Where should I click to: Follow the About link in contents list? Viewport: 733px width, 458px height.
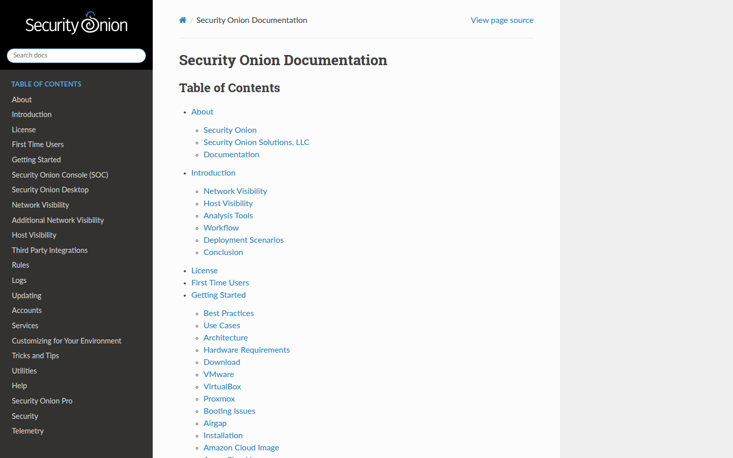(202, 112)
